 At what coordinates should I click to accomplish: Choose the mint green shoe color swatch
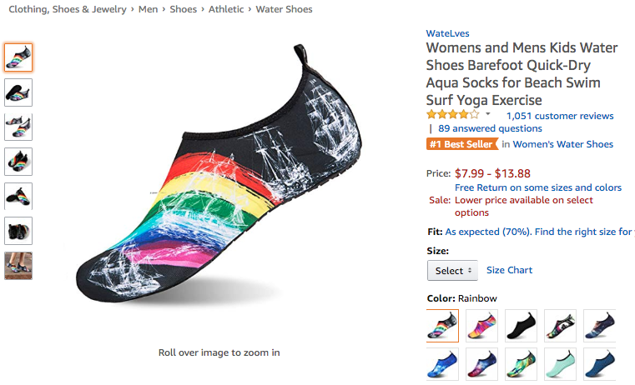pos(560,363)
